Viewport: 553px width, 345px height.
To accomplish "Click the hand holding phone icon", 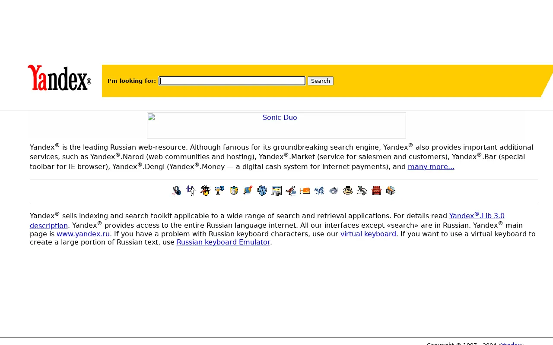I will click(362, 191).
